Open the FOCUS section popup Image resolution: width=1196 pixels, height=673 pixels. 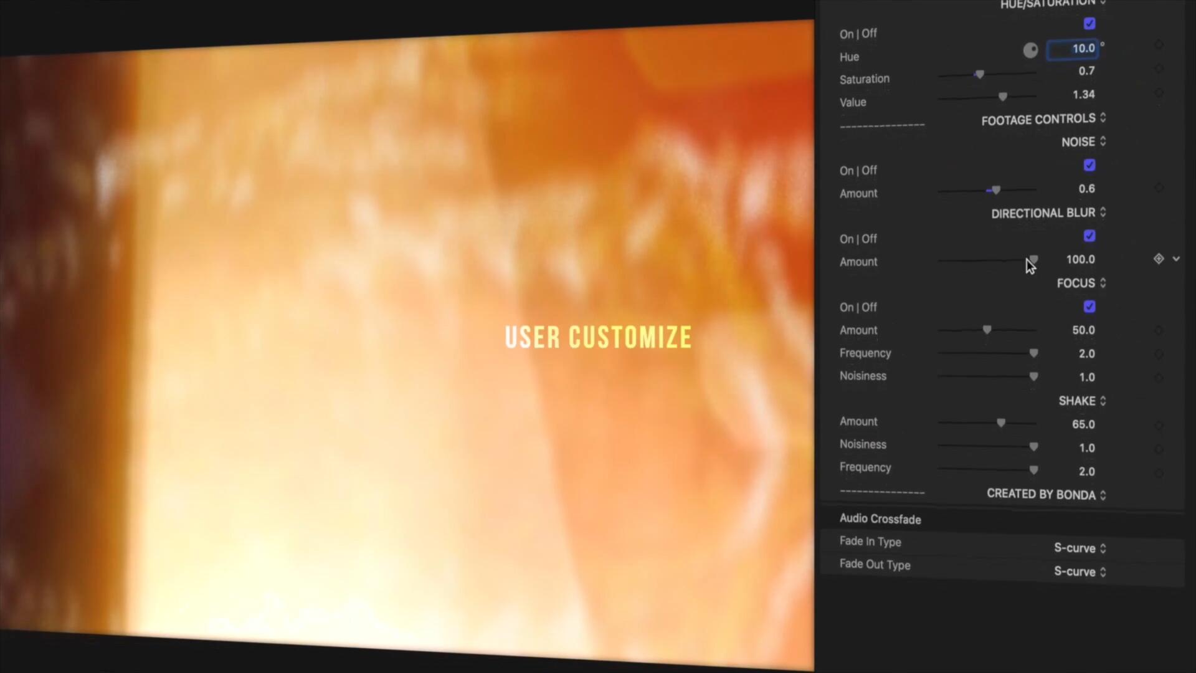click(x=1081, y=283)
